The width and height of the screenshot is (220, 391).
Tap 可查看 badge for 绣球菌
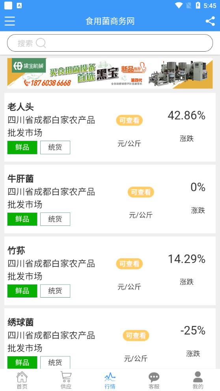tap(136, 336)
